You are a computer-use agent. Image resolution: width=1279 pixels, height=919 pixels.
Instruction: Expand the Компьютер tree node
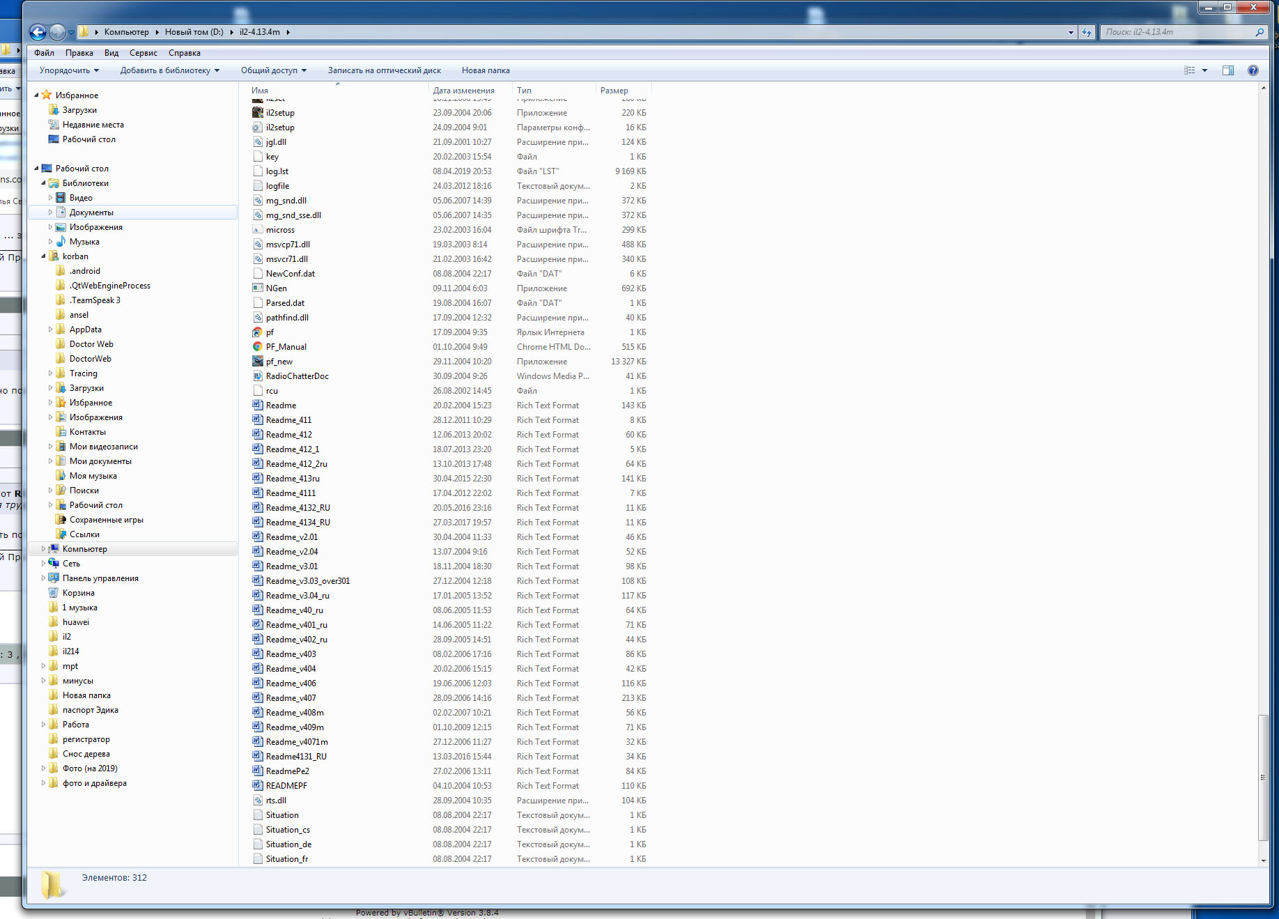43,549
